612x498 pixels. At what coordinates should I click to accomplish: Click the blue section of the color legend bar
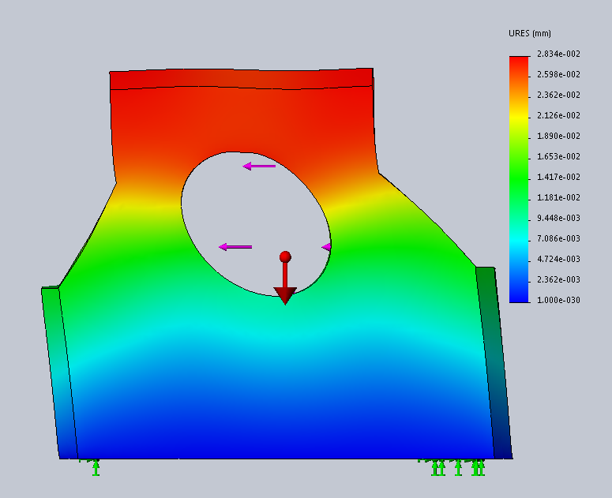pyautogui.click(x=519, y=288)
